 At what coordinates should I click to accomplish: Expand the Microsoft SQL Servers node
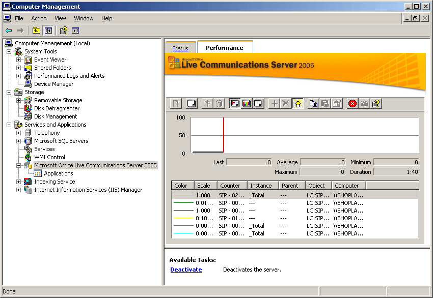18,141
